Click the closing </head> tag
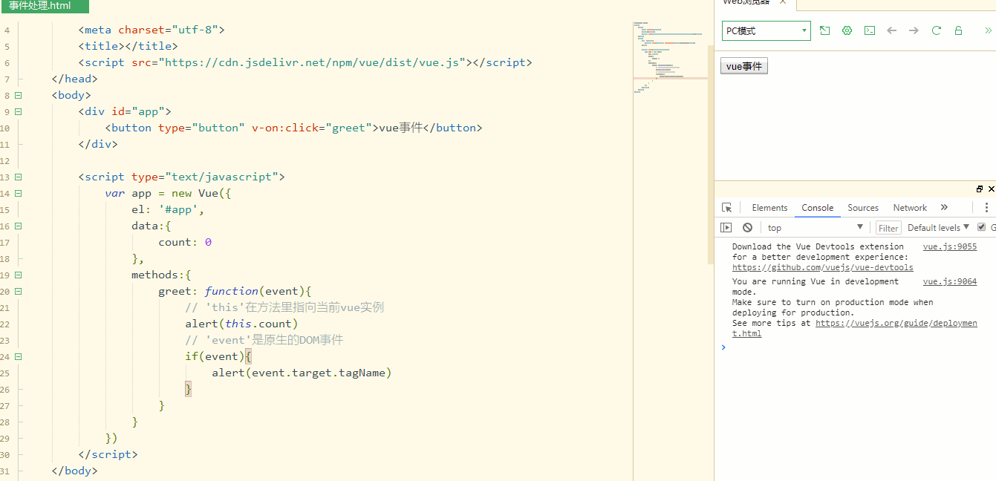 pyautogui.click(x=74, y=79)
